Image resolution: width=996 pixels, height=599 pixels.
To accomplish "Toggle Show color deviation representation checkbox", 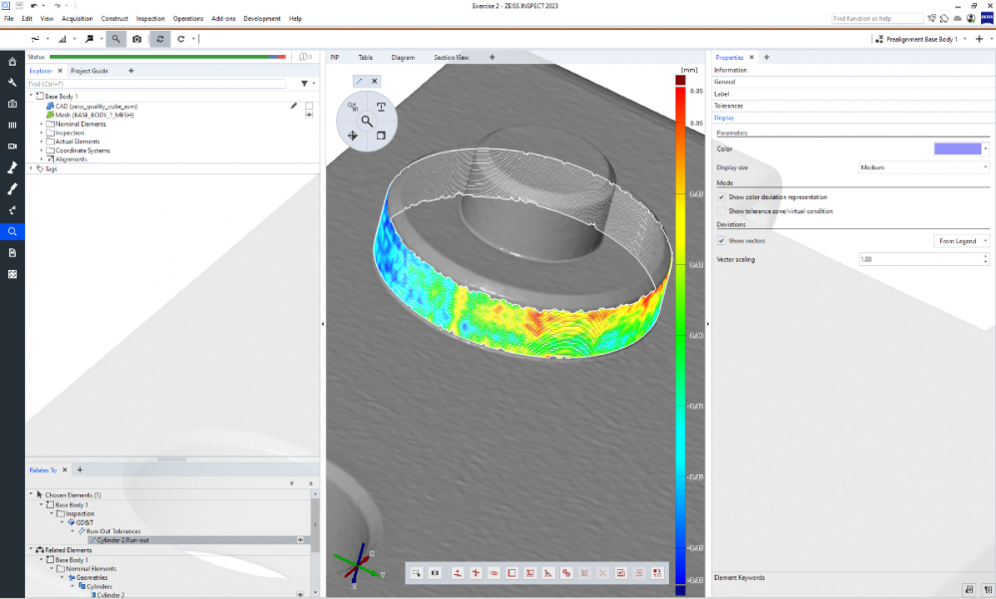I will tap(722, 197).
